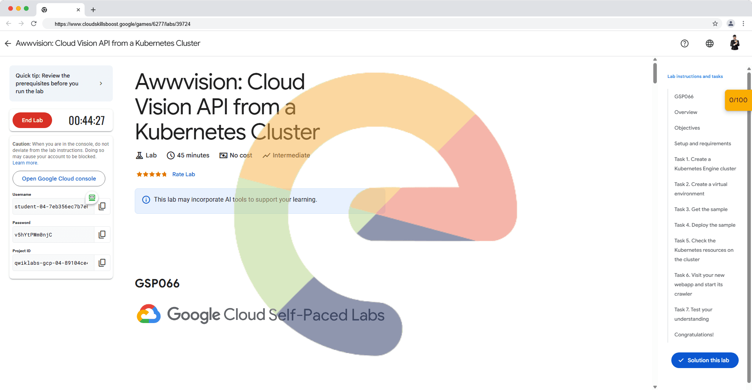Viewport: 752px width, 390px height.
Task: Copy the Project ID to clipboard
Action: click(x=102, y=263)
